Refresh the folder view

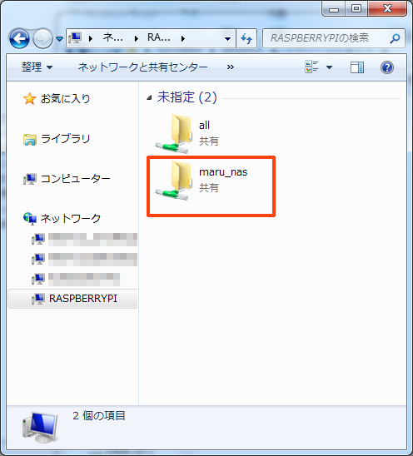[246, 38]
